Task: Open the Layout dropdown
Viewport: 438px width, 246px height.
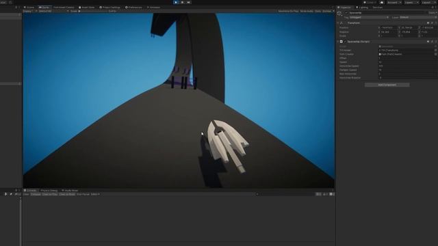Action: pos(428,3)
